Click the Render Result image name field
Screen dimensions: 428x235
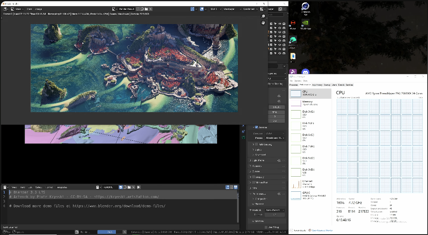pos(127,9)
